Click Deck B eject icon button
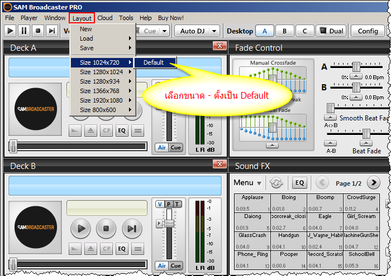This screenshot has width=391, height=276. click(x=90, y=249)
